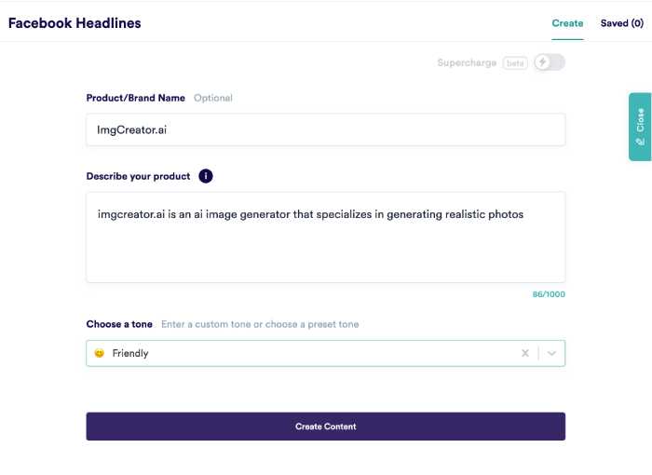Click the info icon beside Describe your product
This screenshot has width=652, height=475.
(x=206, y=176)
